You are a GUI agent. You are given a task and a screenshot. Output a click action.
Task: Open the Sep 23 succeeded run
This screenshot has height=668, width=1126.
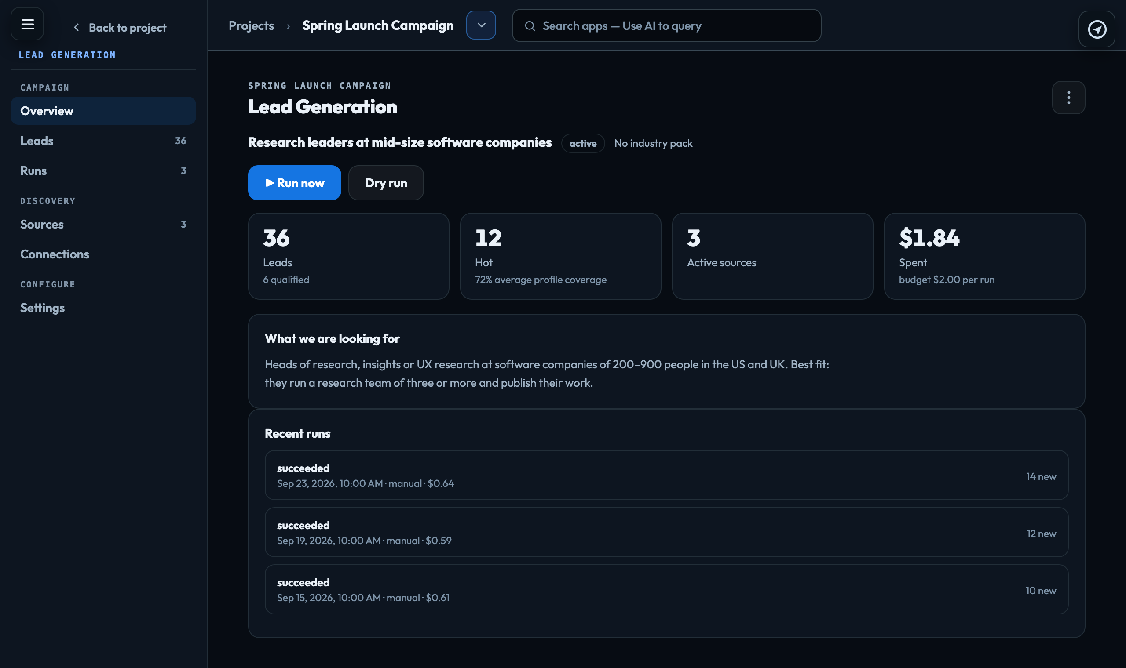[x=667, y=476]
